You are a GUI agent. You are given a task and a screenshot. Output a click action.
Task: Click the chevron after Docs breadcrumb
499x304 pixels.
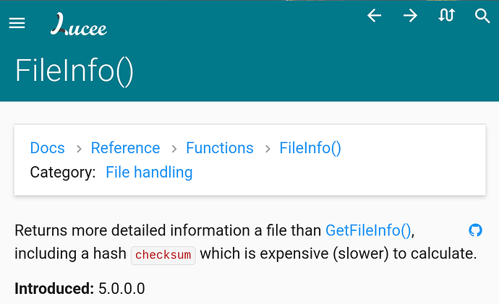pyautogui.click(x=79, y=148)
